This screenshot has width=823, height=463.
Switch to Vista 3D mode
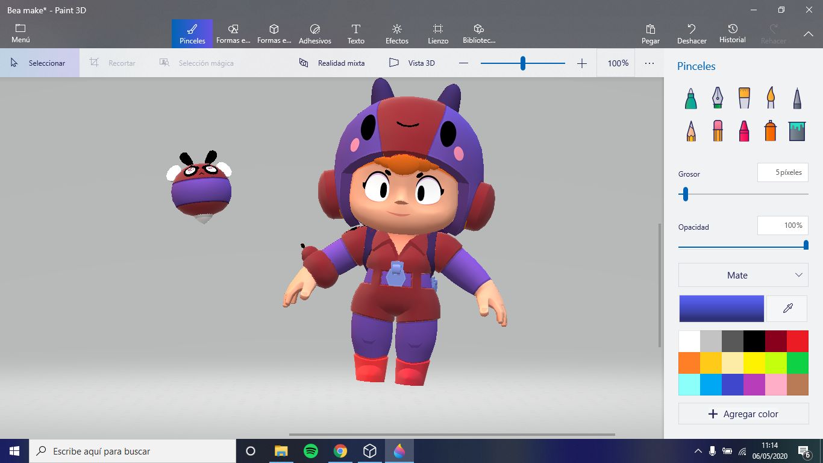(x=411, y=63)
